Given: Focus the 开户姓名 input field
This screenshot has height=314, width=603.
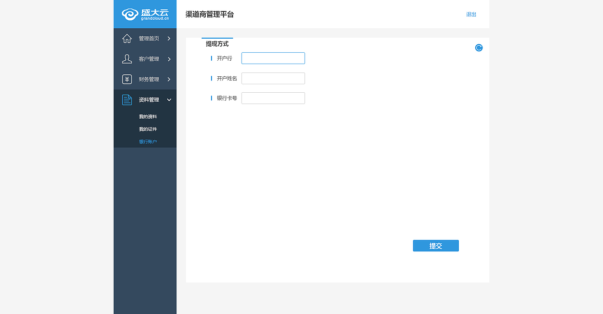Looking at the screenshot, I should pyautogui.click(x=273, y=78).
